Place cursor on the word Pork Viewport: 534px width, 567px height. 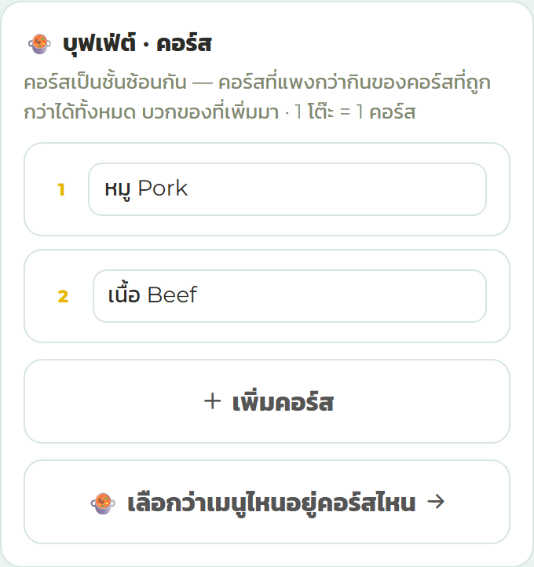tap(163, 188)
